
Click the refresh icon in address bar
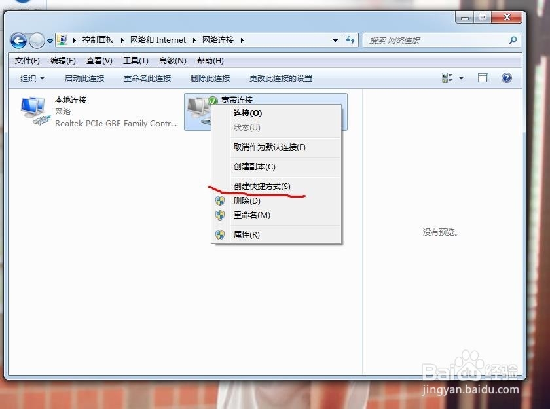pyautogui.click(x=350, y=41)
